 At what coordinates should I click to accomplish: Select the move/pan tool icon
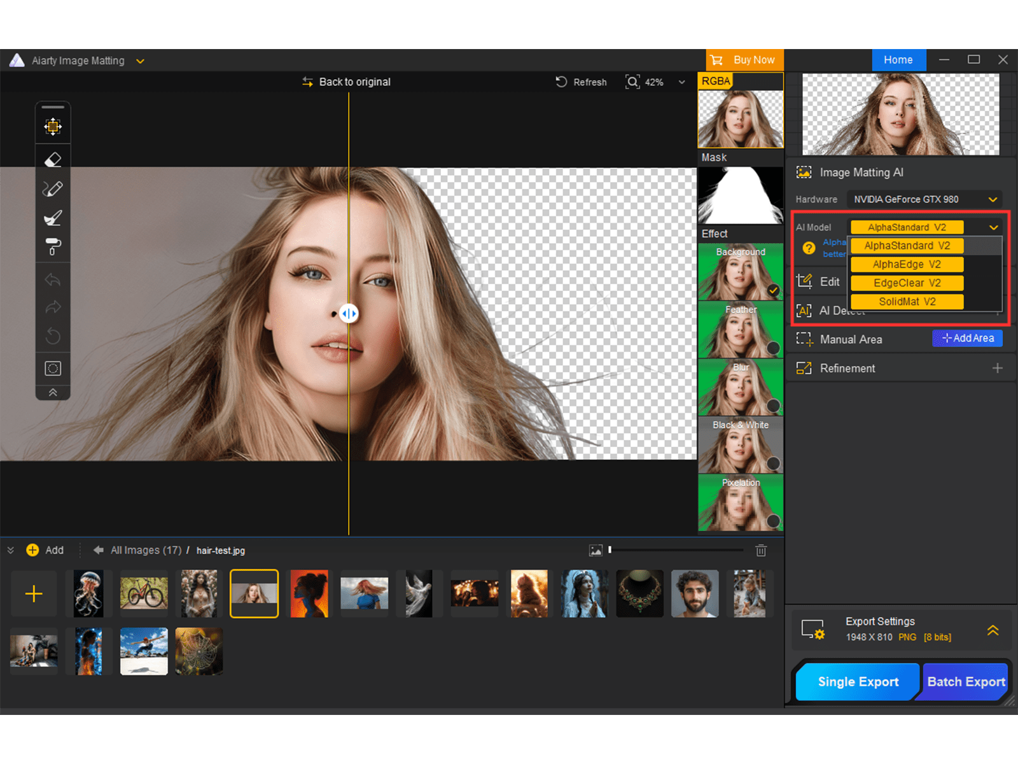click(x=53, y=127)
